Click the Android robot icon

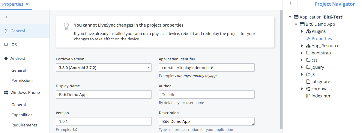[x=6, y=58]
